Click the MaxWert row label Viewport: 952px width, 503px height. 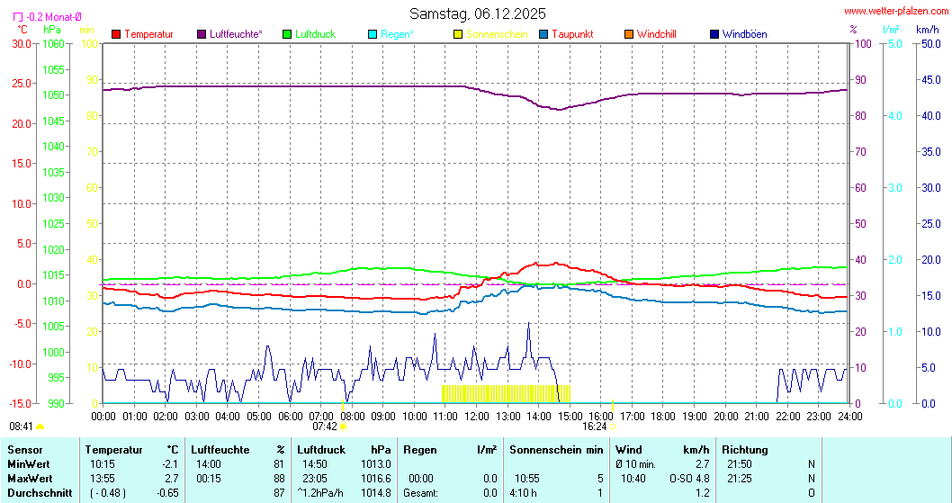[x=29, y=478]
